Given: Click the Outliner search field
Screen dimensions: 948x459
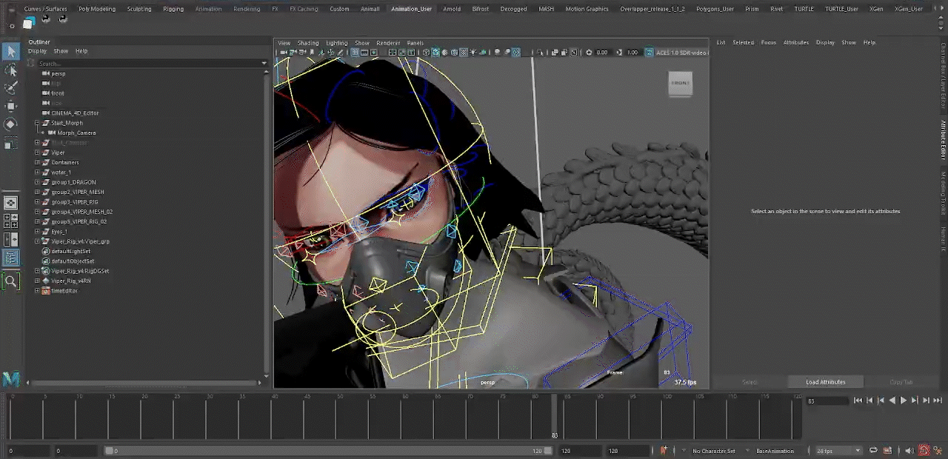Looking at the screenshot, I should pos(148,64).
